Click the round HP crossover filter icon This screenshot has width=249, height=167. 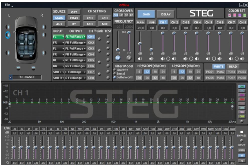point(118,58)
